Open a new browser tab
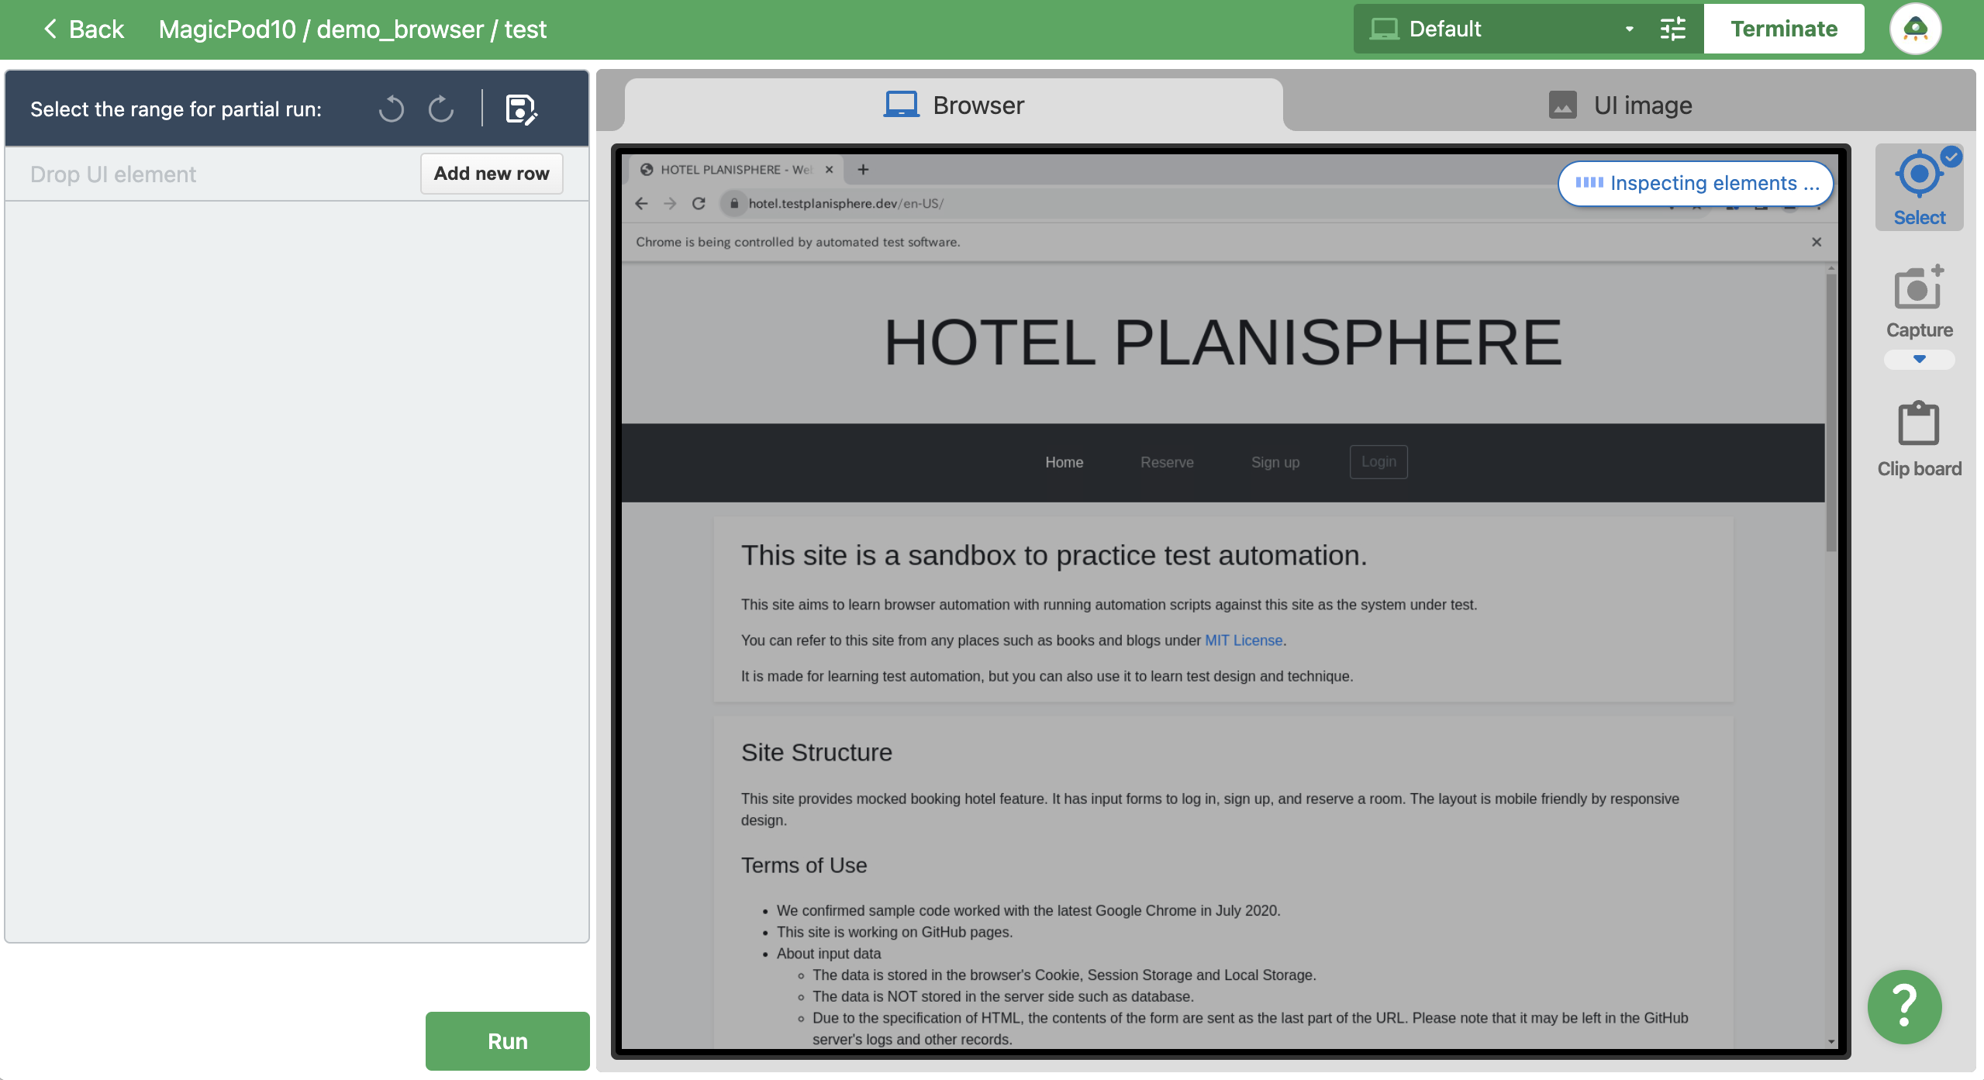 863,169
